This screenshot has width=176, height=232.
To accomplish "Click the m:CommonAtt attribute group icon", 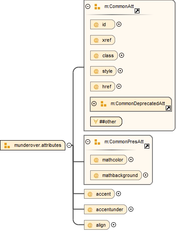I will coord(97,7).
